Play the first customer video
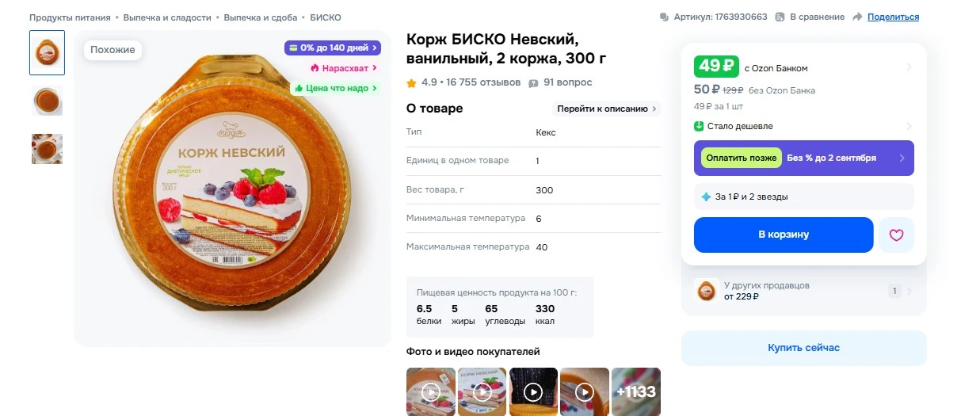Image resolution: width=961 pixels, height=416 pixels. click(x=431, y=391)
